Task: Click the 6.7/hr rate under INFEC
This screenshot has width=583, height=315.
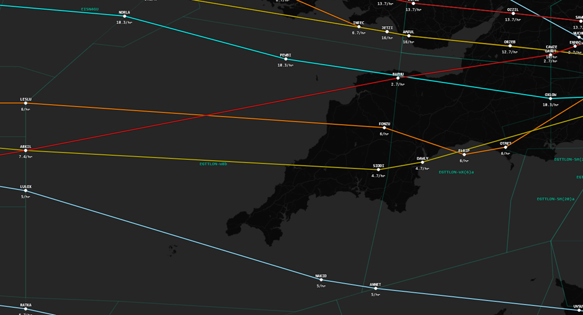Action: point(359,33)
